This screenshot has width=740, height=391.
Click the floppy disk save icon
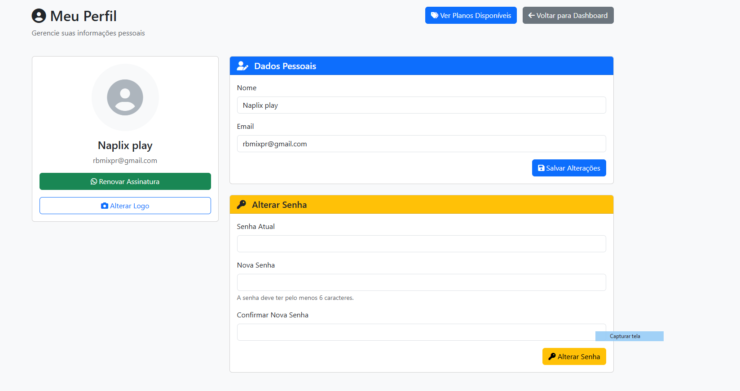(x=541, y=168)
